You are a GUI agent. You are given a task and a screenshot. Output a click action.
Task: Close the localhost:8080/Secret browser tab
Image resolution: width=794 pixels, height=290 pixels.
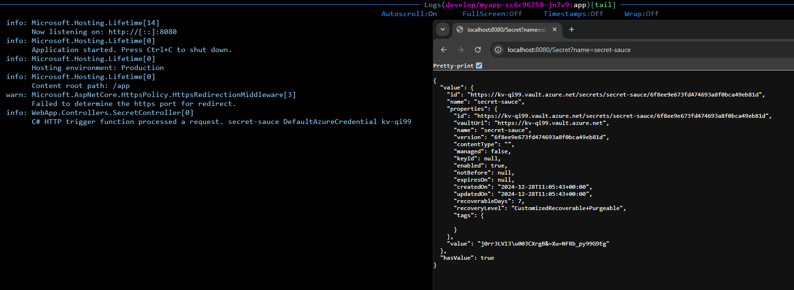(x=555, y=29)
